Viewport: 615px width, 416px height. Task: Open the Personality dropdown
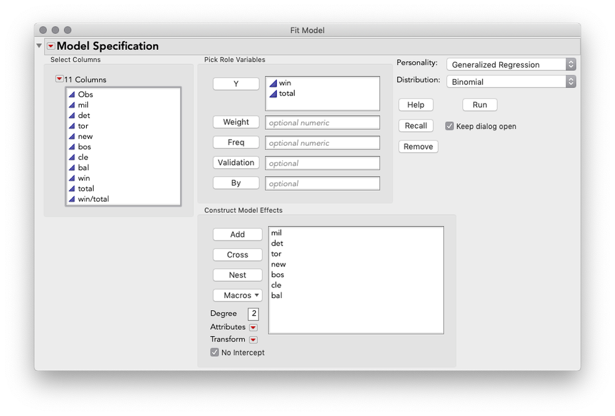click(511, 64)
